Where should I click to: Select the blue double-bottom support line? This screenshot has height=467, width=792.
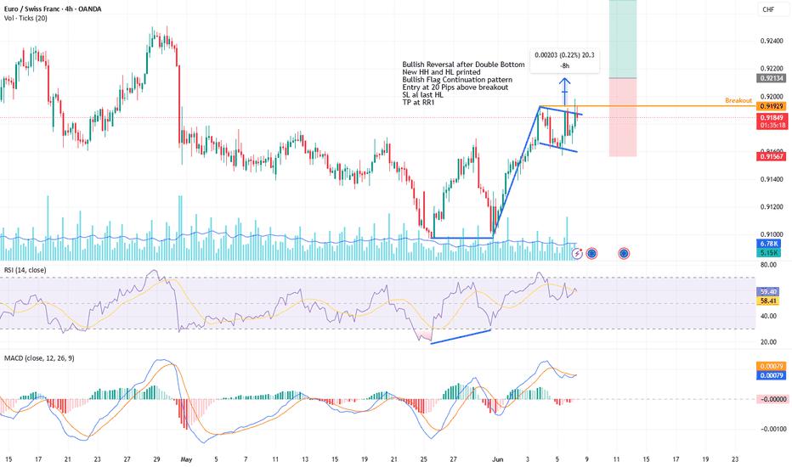click(462, 238)
